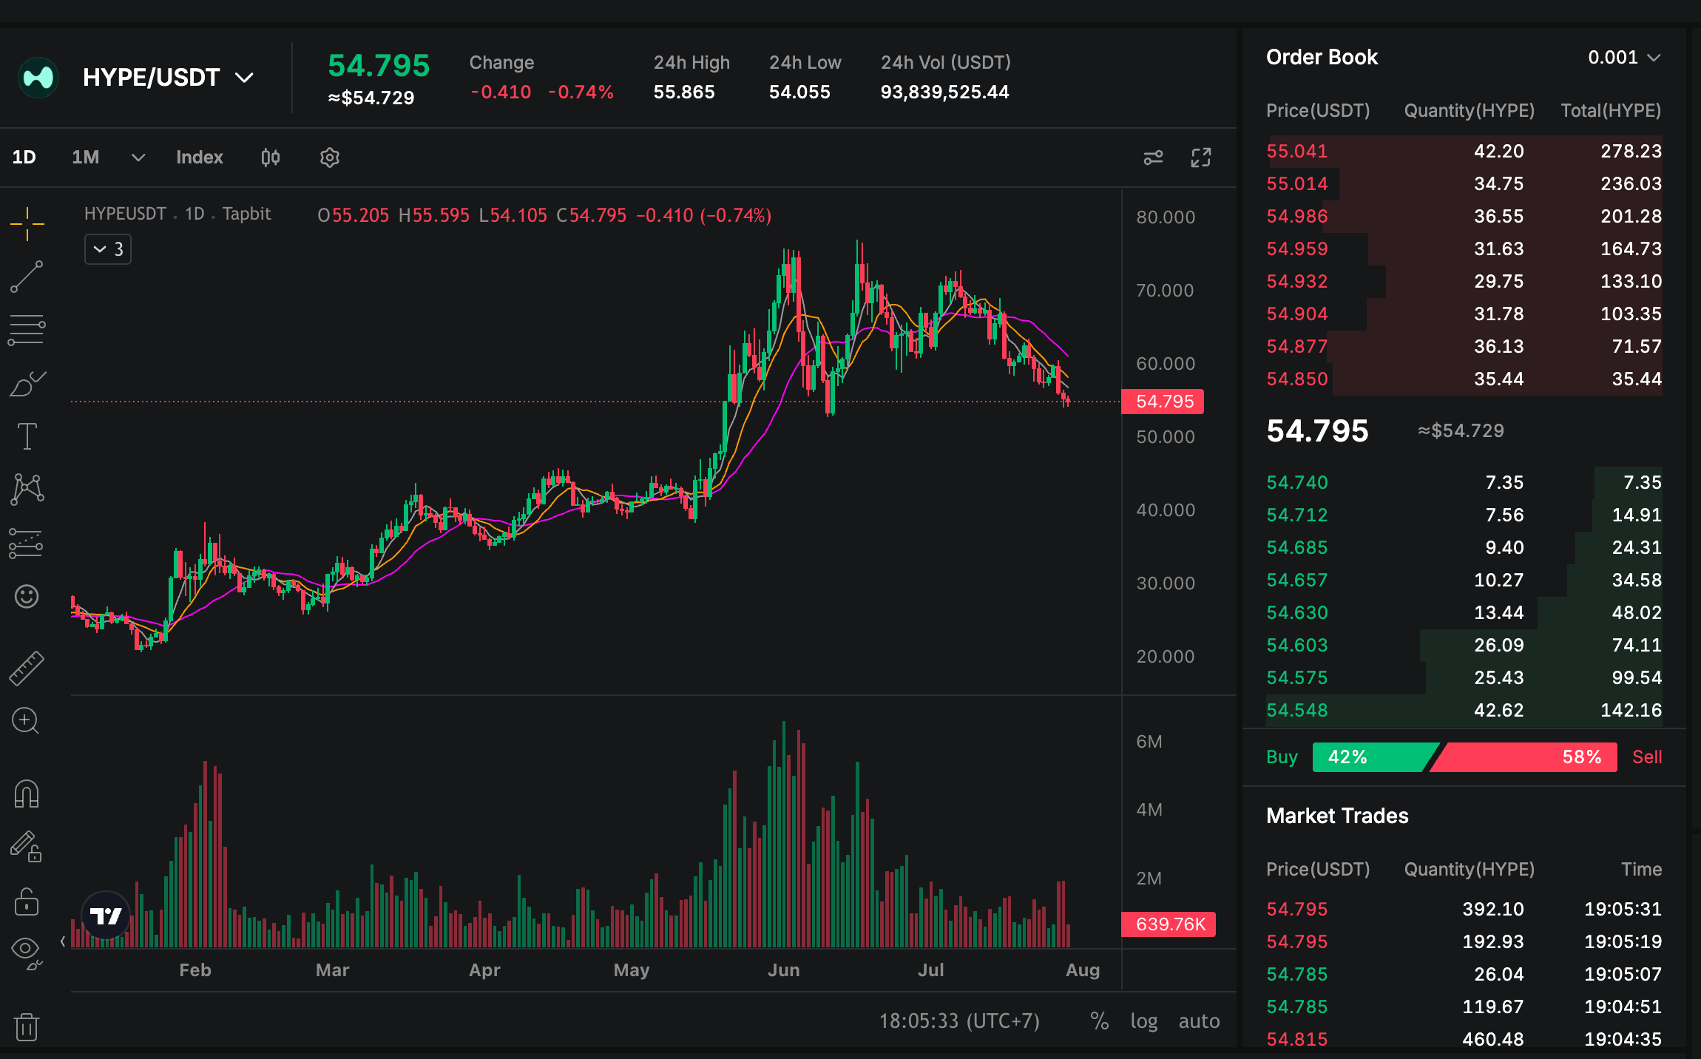The height and width of the screenshot is (1059, 1701).
Task: Open the chart settings gear icon
Action: [330, 158]
